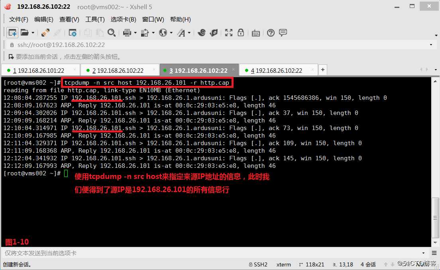Click xterm in the status bar
This screenshot has width=440, height=270.
click(x=284, y=264)
